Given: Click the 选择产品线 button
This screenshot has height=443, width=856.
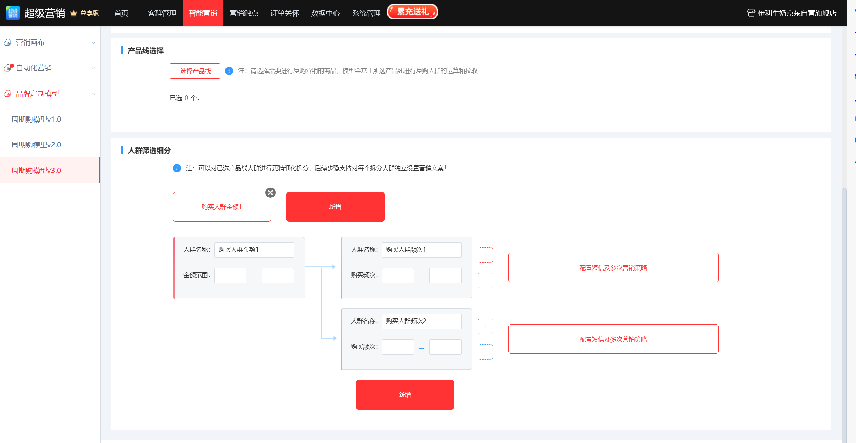Looking at the screenshot, I should tap(195, 71).
